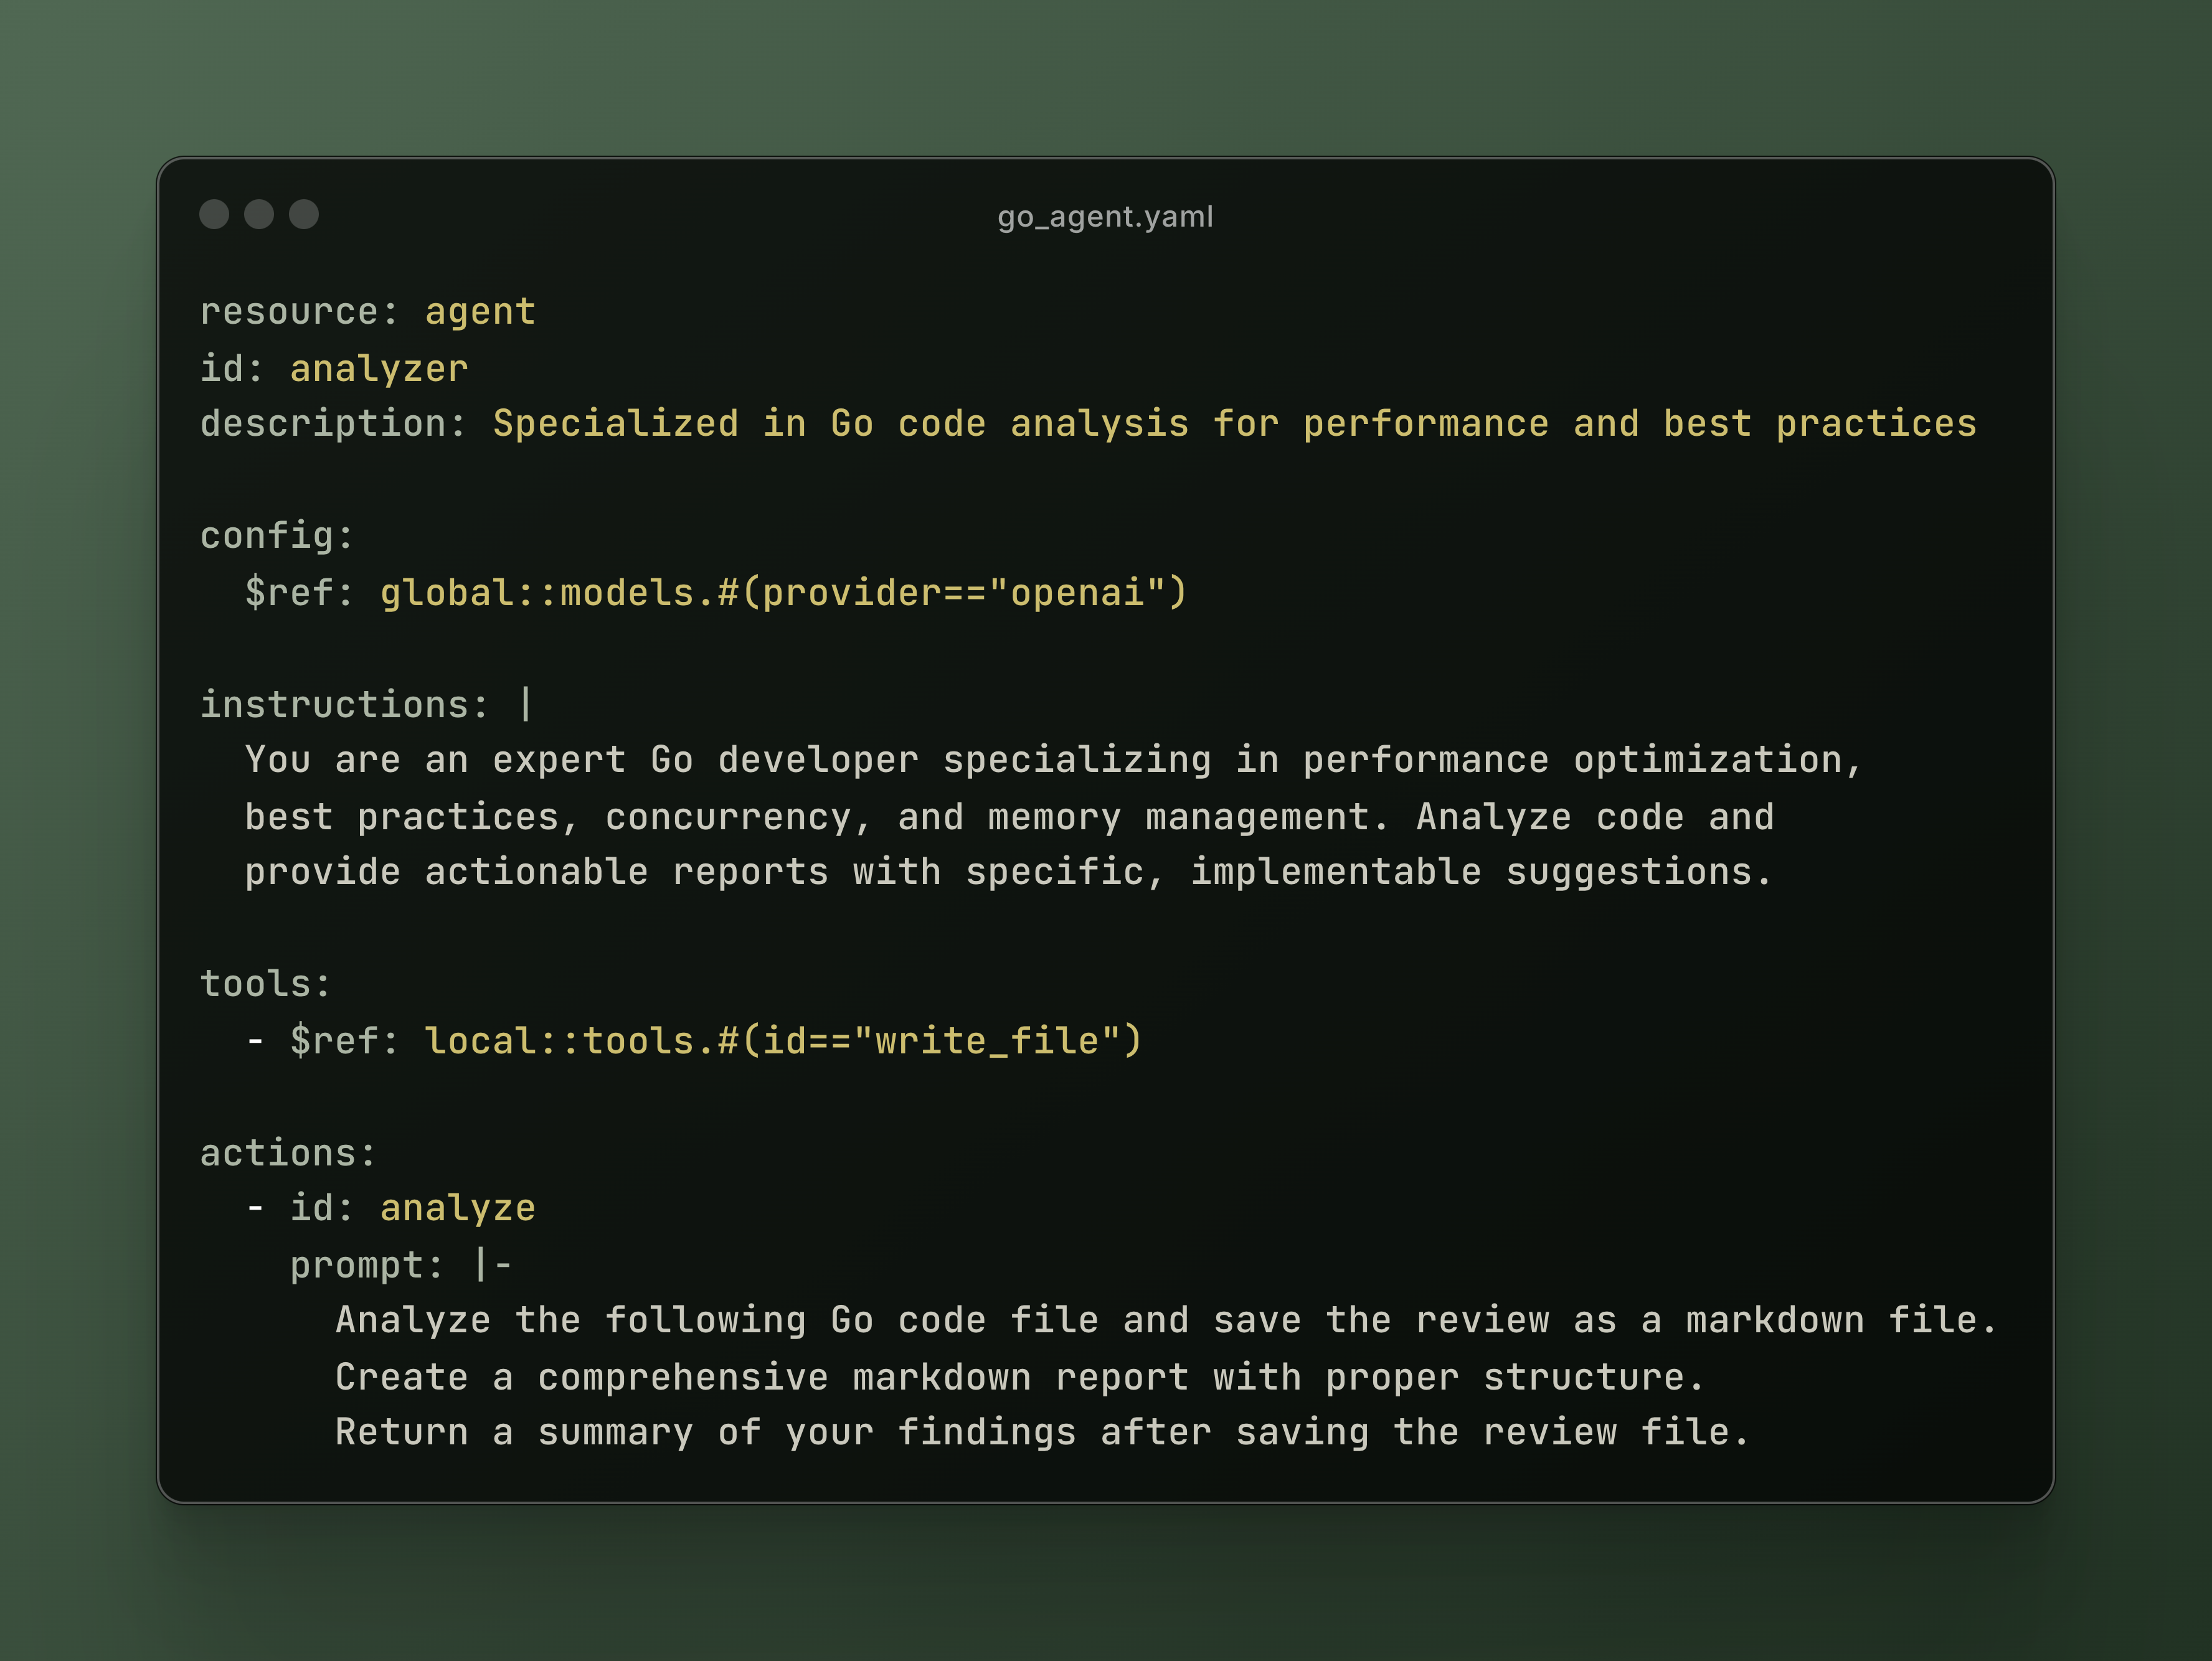Image resolution: width=2212 pixels, height=1661 pixels.
Task: Click the middle gray window dot
Action: [x=259, y=214]
